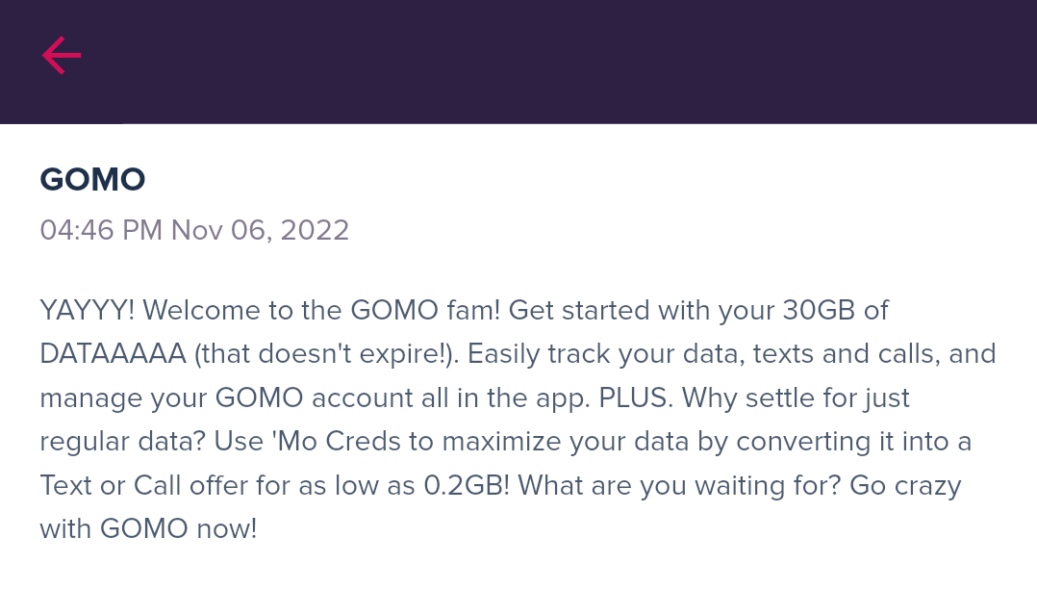This screenshot has width=1037, height=615.
Task: Click the 0.2GB! amount in the message
Action: (x=467, y=486)
